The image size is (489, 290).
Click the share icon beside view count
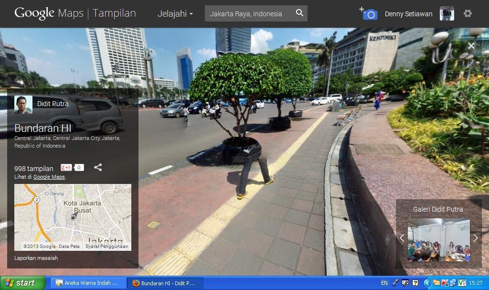pyautogui.click(x=98, y=168)
